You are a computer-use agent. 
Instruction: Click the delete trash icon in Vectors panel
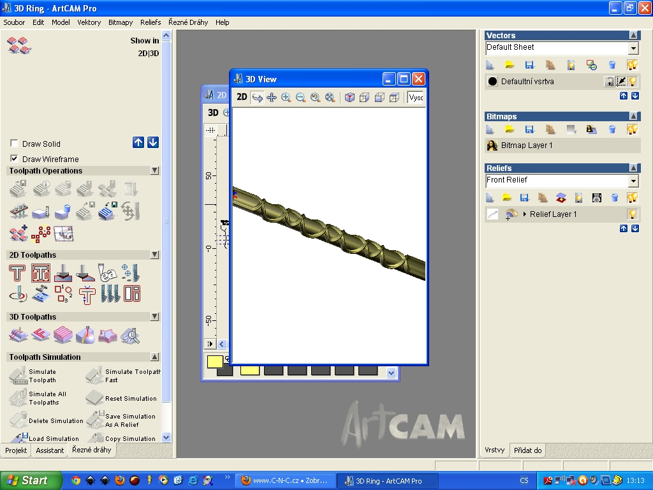(x=612, y=65)
